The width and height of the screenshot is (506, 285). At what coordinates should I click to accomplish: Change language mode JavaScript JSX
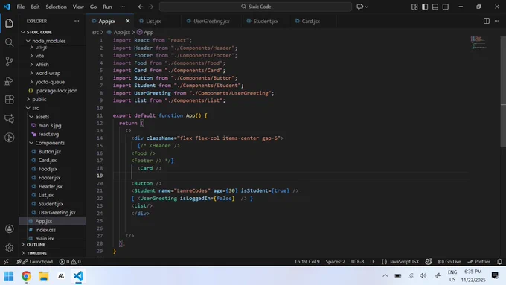pos(404,262)
